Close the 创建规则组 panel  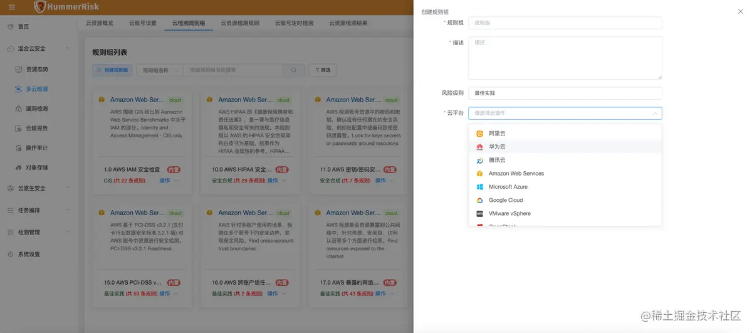tap(741, 11)
